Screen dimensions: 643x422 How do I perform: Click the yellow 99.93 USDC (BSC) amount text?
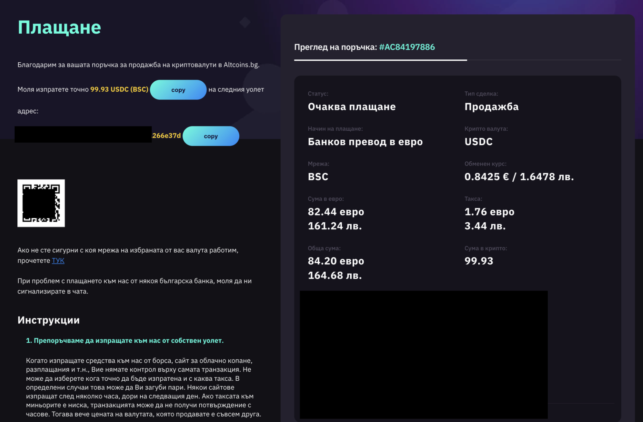[x=119, y=89]
